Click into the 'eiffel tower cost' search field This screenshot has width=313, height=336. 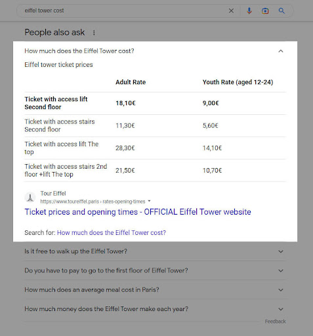pos(123,10)
